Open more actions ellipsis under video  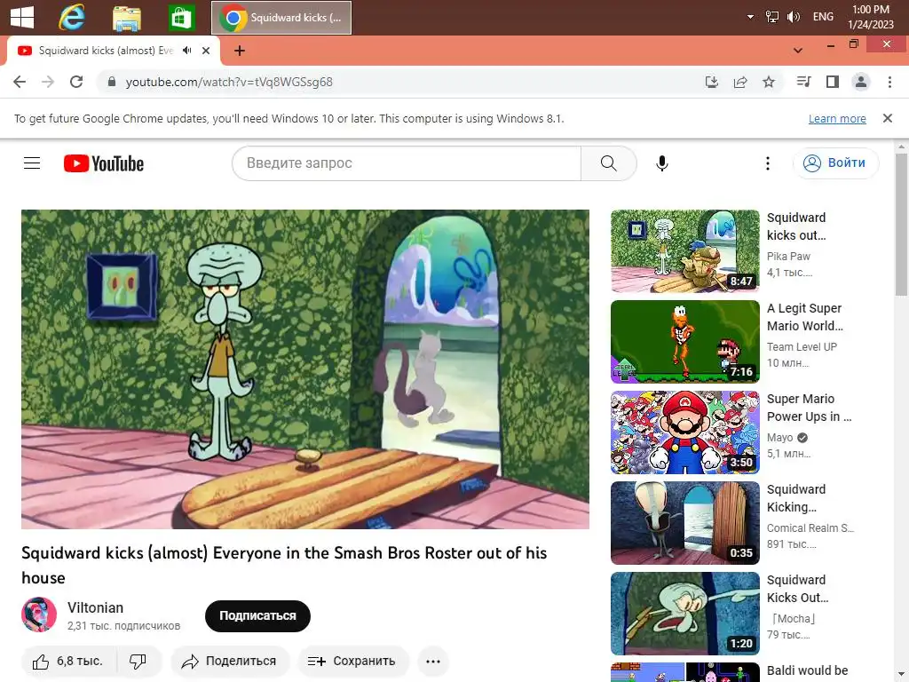433,661
